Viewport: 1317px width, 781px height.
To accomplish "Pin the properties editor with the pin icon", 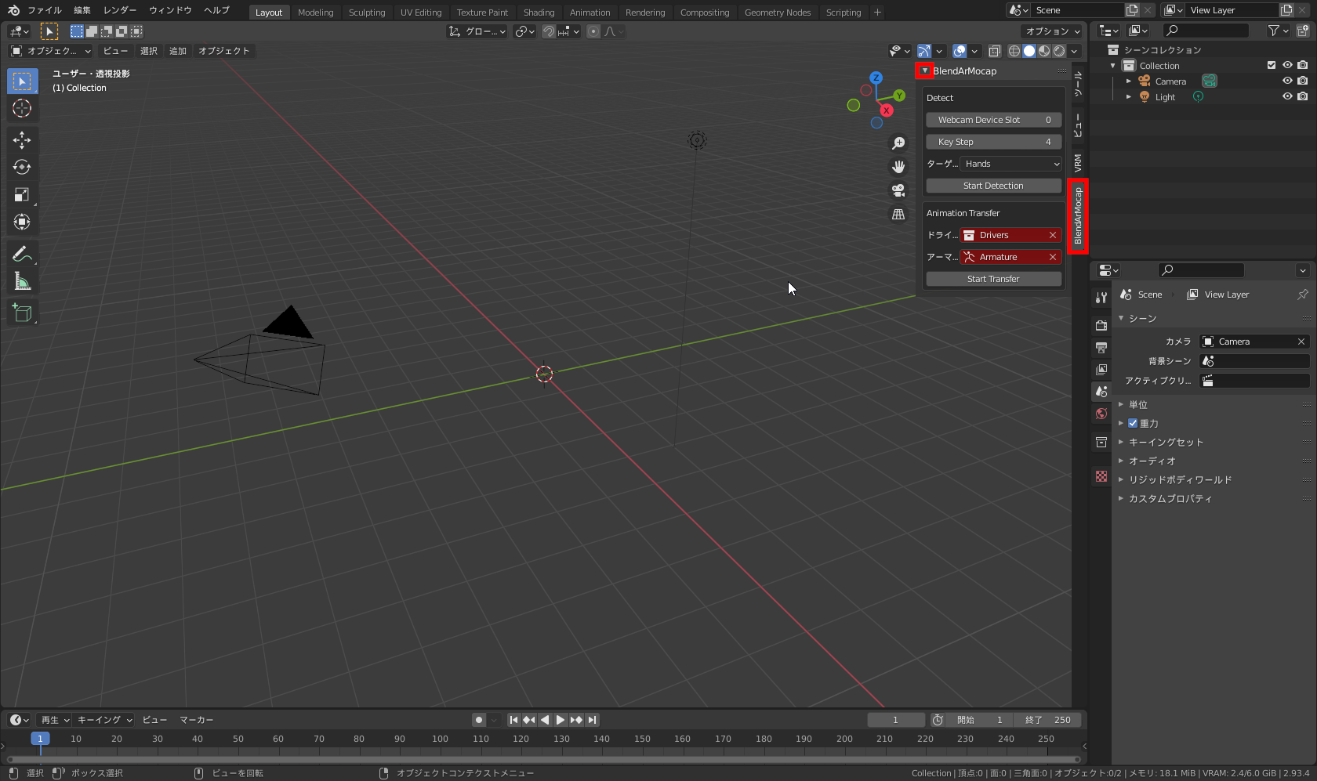I will [1303, 295].
